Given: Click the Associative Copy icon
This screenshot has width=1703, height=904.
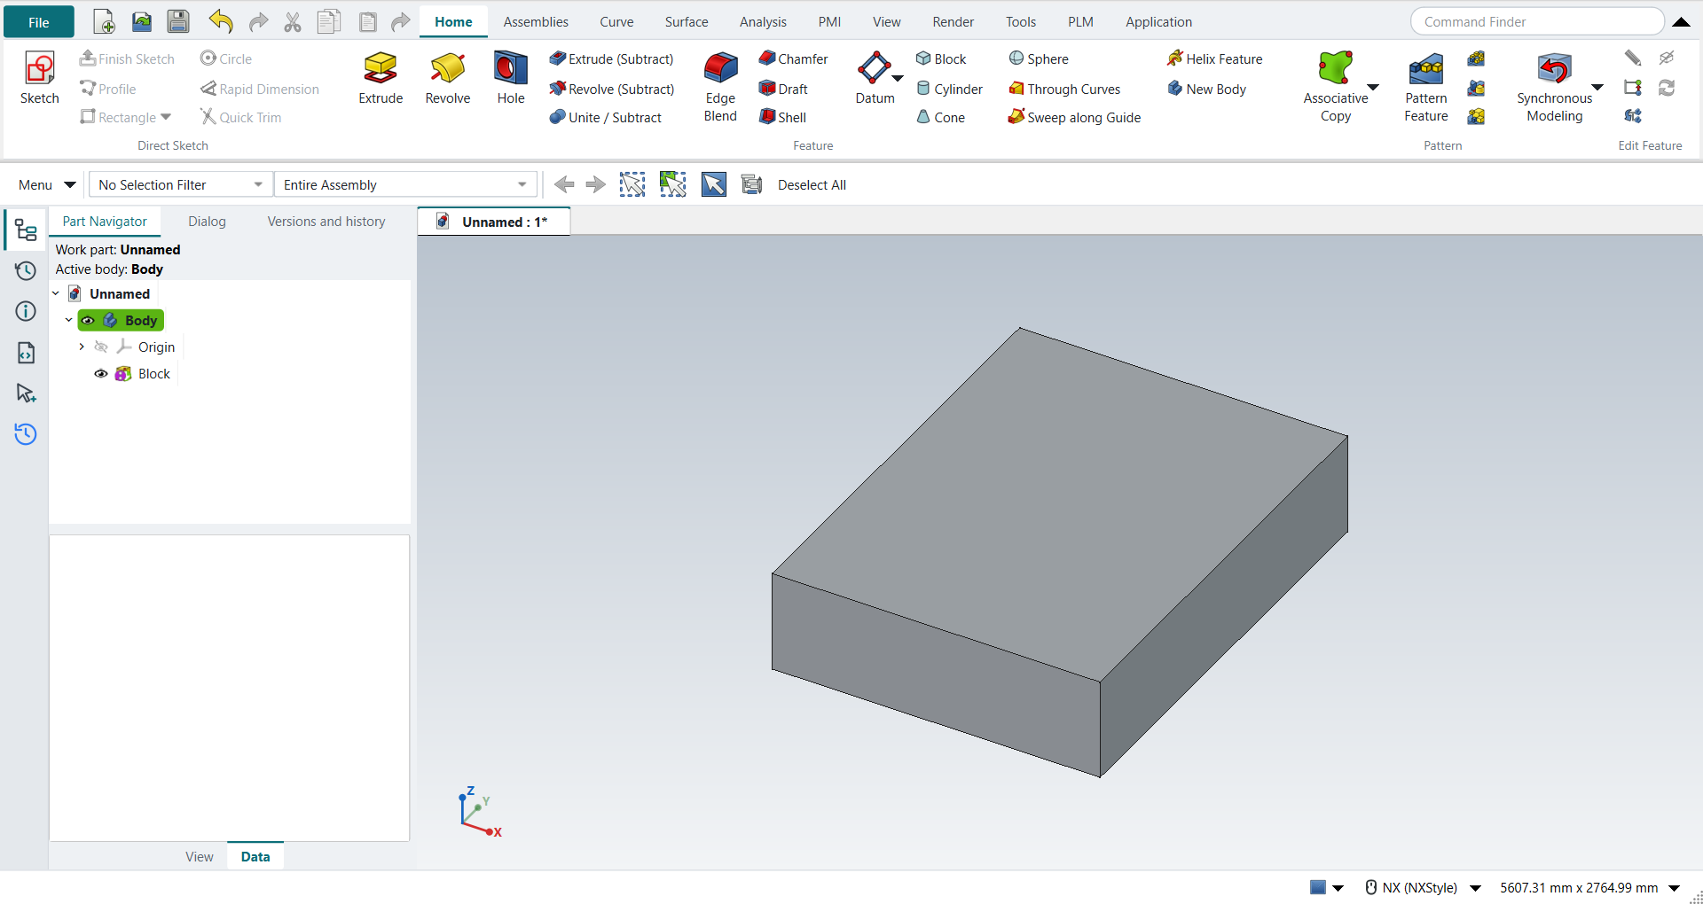Looking at the screenshot, I should (x=1335, y=67).
